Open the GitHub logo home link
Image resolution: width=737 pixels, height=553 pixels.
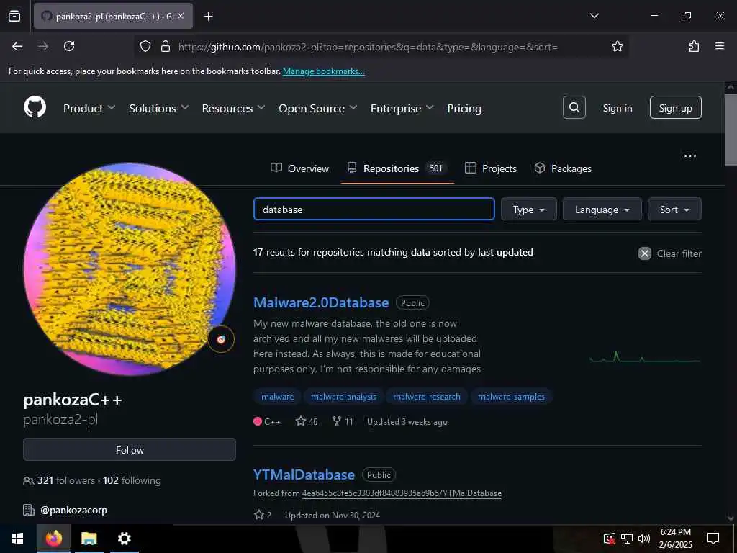click(35, 108)
